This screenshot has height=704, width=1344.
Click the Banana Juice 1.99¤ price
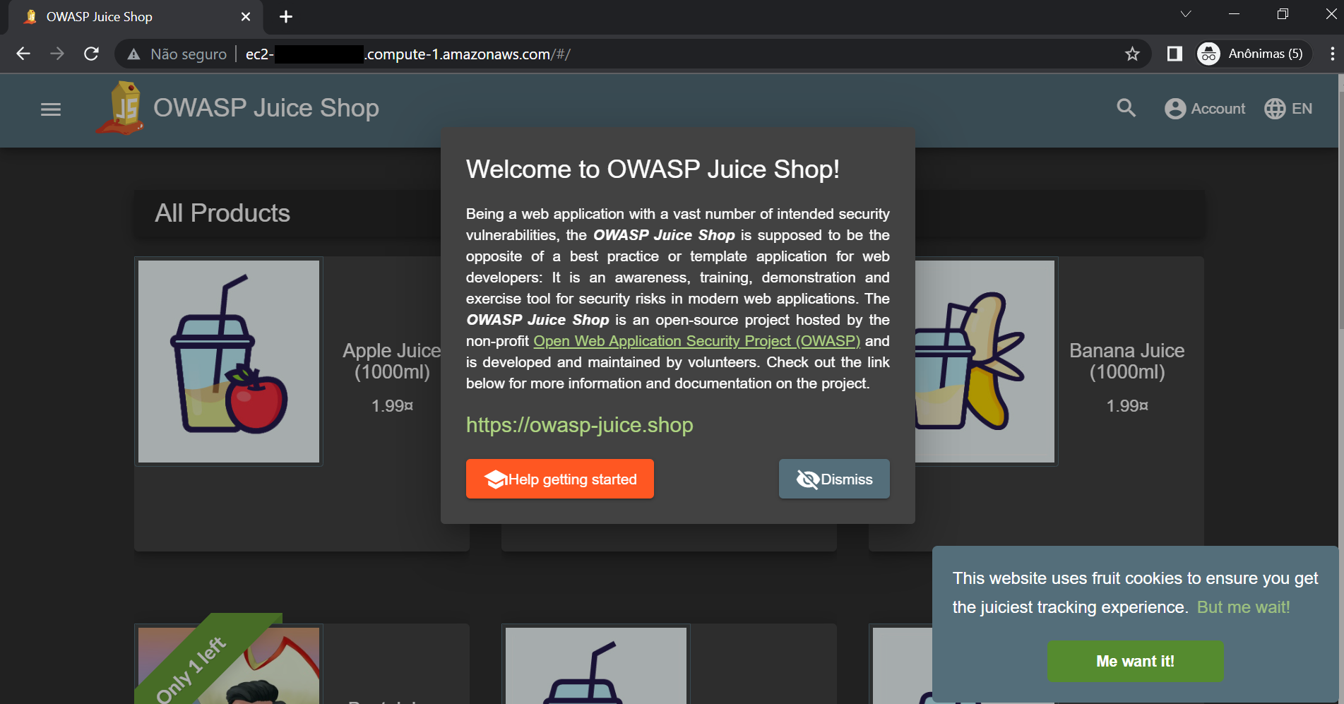click(1127, 405)
